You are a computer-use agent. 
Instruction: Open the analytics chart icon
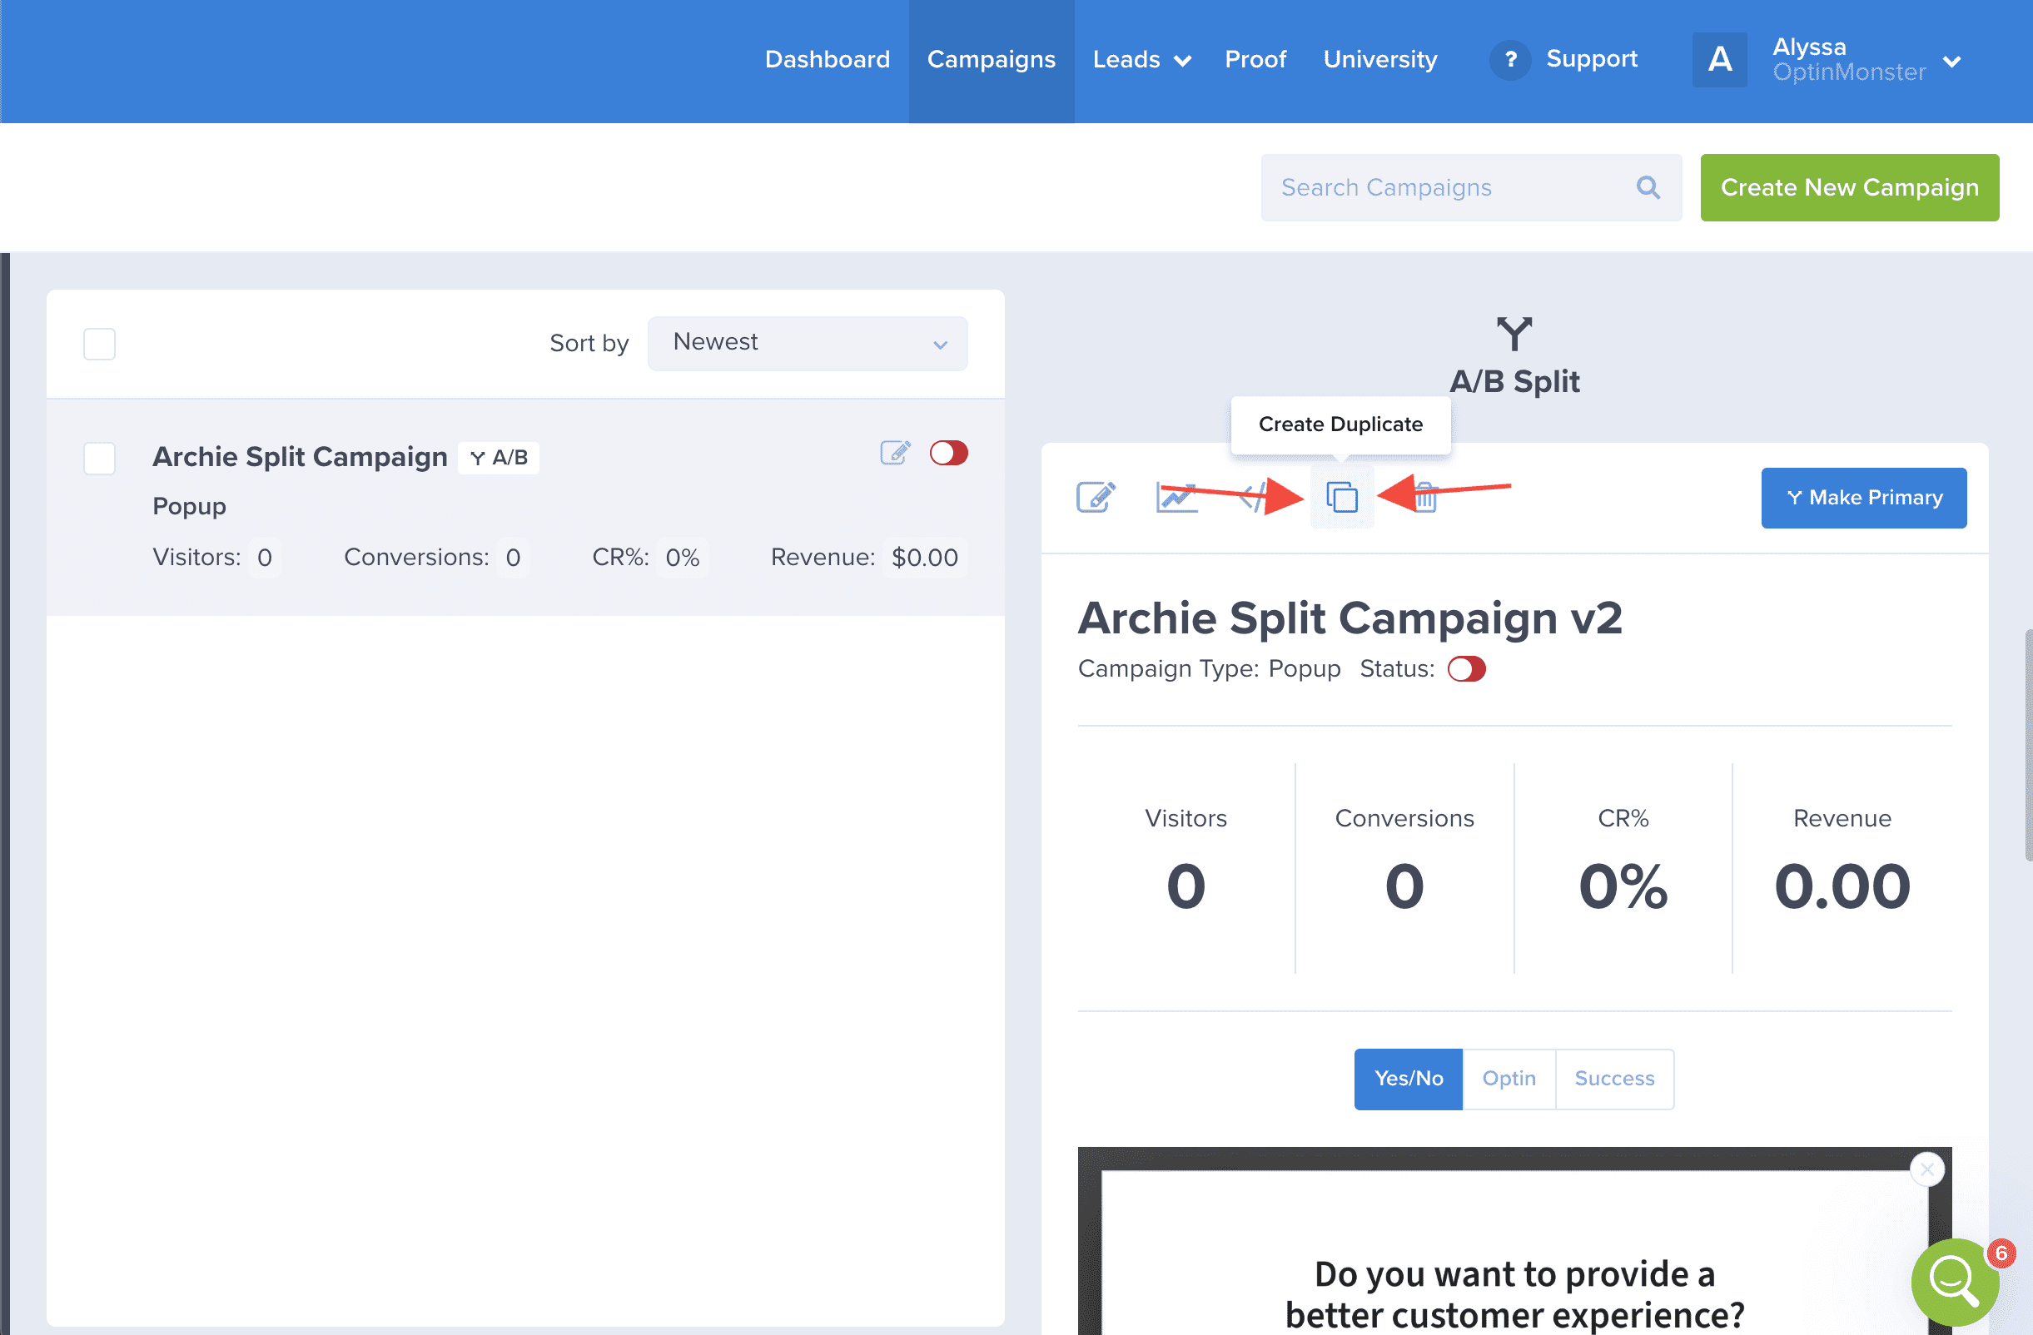point(1176,497)
